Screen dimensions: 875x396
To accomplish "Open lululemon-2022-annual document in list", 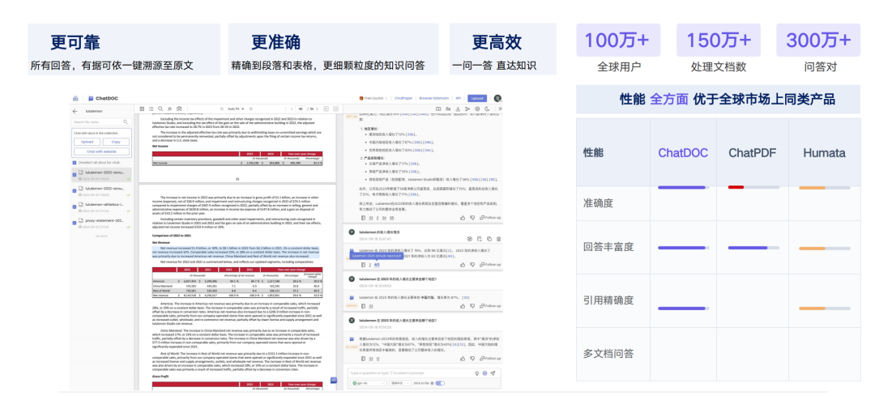I will (101, 192).
